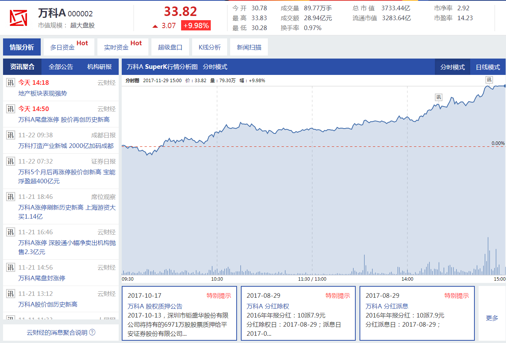Image resolution: width=506 pixels, height=343 pixels.
Task: Click the Vanke A red company logo
Action: coord(18,17)
